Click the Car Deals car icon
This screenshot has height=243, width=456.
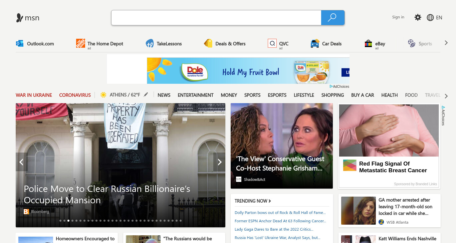pyautogui.click(x=315, y=43)
